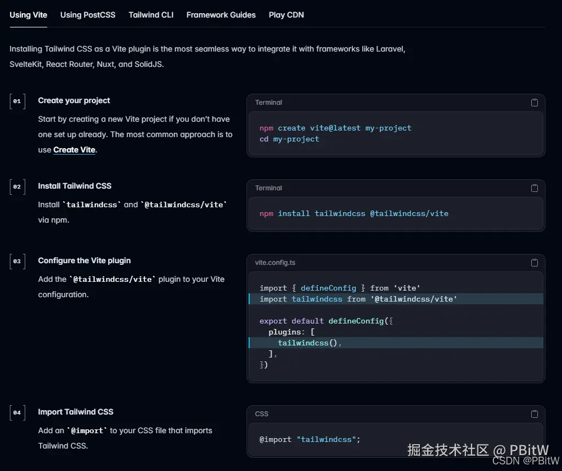
Task: Click the inline `@tailwindcss/vite` code in step 03
Action: (x=113, y=279)
